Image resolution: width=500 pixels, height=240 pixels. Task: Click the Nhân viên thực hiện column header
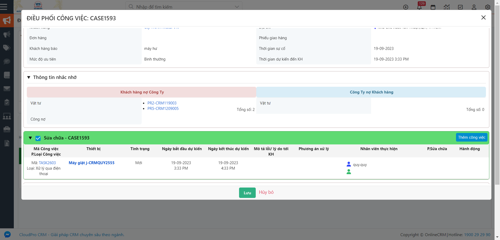(379, 149)
